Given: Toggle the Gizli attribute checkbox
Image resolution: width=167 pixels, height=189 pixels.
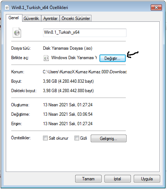Looking at the screenshot, I should 77,138.
